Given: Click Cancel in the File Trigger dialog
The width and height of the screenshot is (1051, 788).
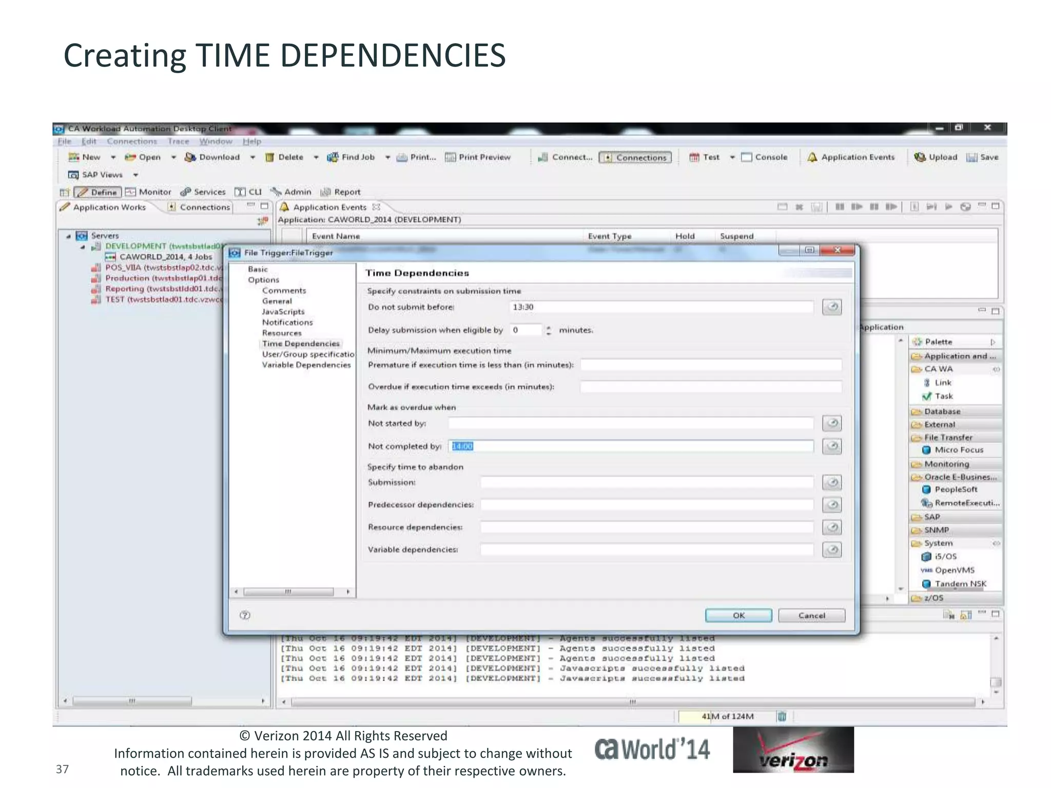Looking at the screenshot, I should [812, 616].
